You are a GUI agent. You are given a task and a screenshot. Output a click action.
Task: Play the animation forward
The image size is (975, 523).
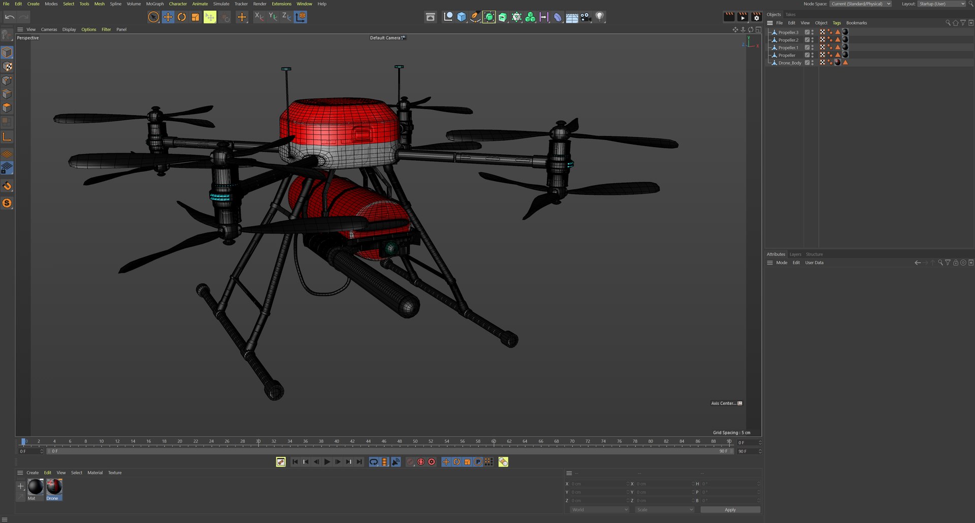327,462
